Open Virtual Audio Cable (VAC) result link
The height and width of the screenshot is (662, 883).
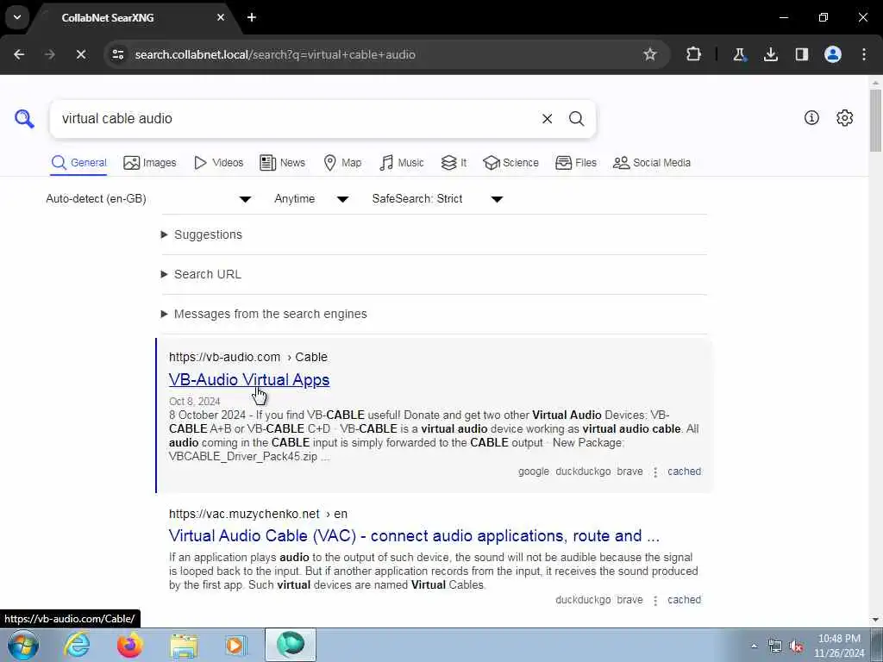tap(414, 536)
